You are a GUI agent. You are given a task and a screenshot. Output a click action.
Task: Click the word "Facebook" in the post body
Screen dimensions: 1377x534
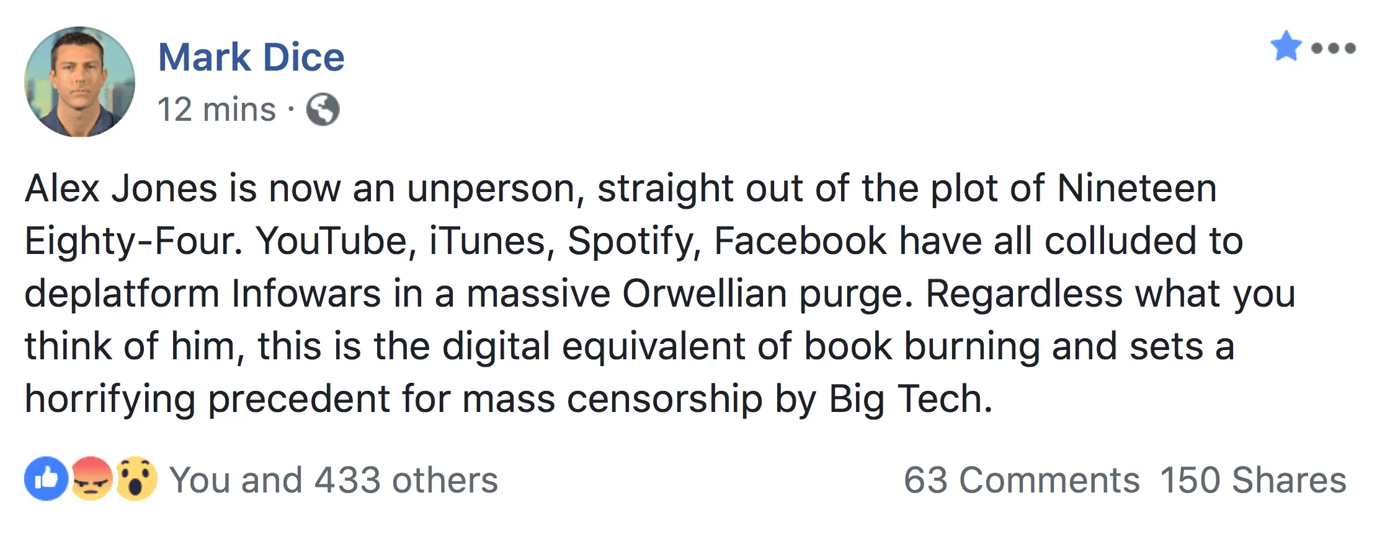(x=800, y=241)
